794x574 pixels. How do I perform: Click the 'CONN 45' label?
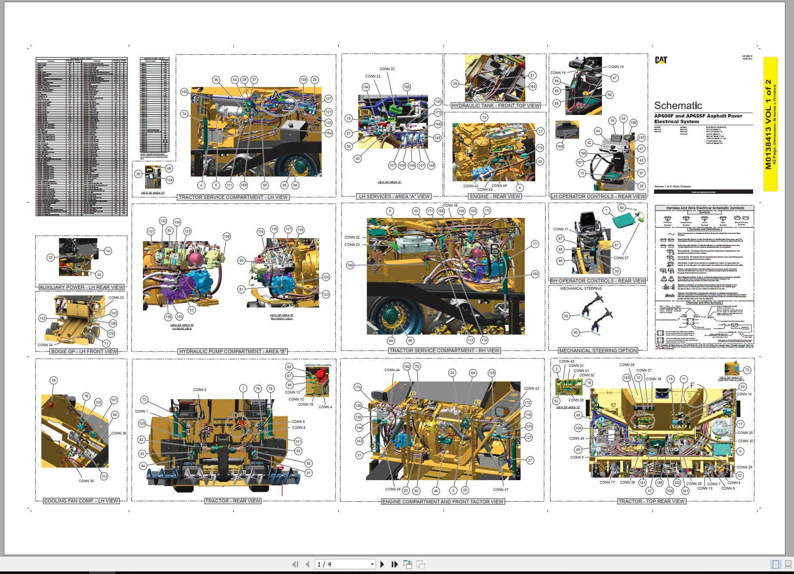click(x=393, y=489)
